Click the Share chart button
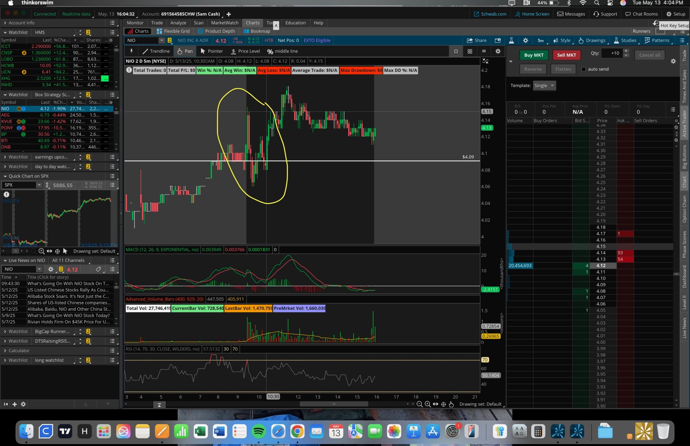The image size is (690, 446). [476, 40]
